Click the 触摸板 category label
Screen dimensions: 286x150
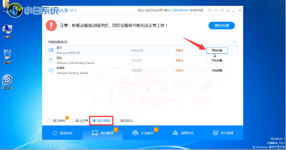(61, 68)
